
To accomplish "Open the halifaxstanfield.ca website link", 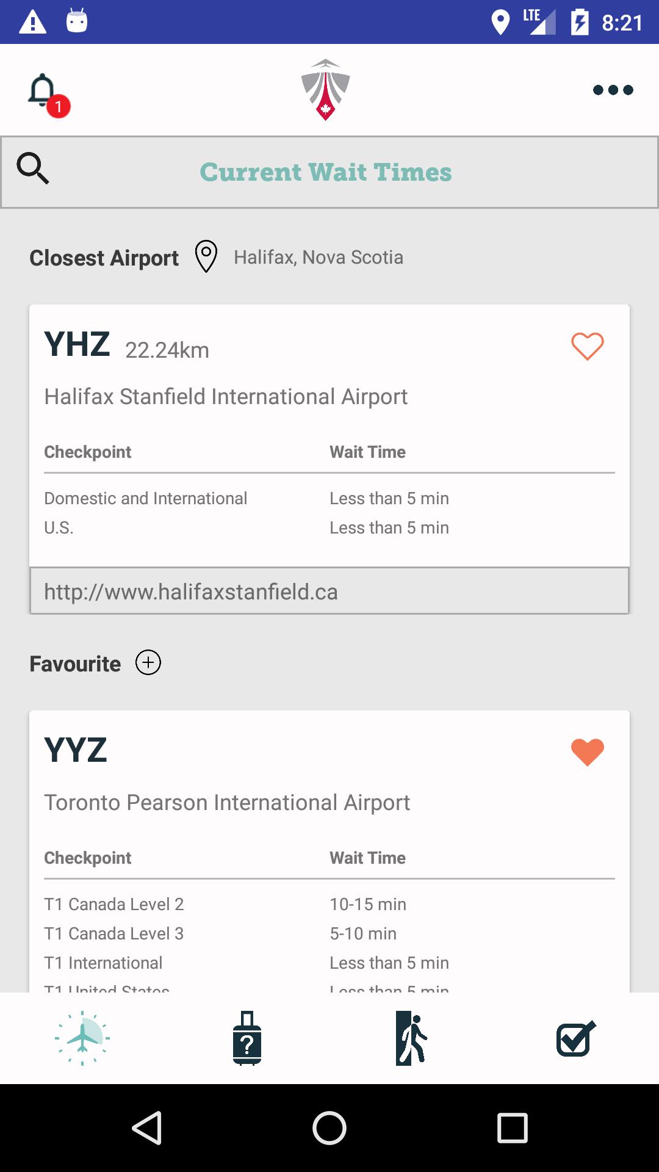I will tap(329, 591).
